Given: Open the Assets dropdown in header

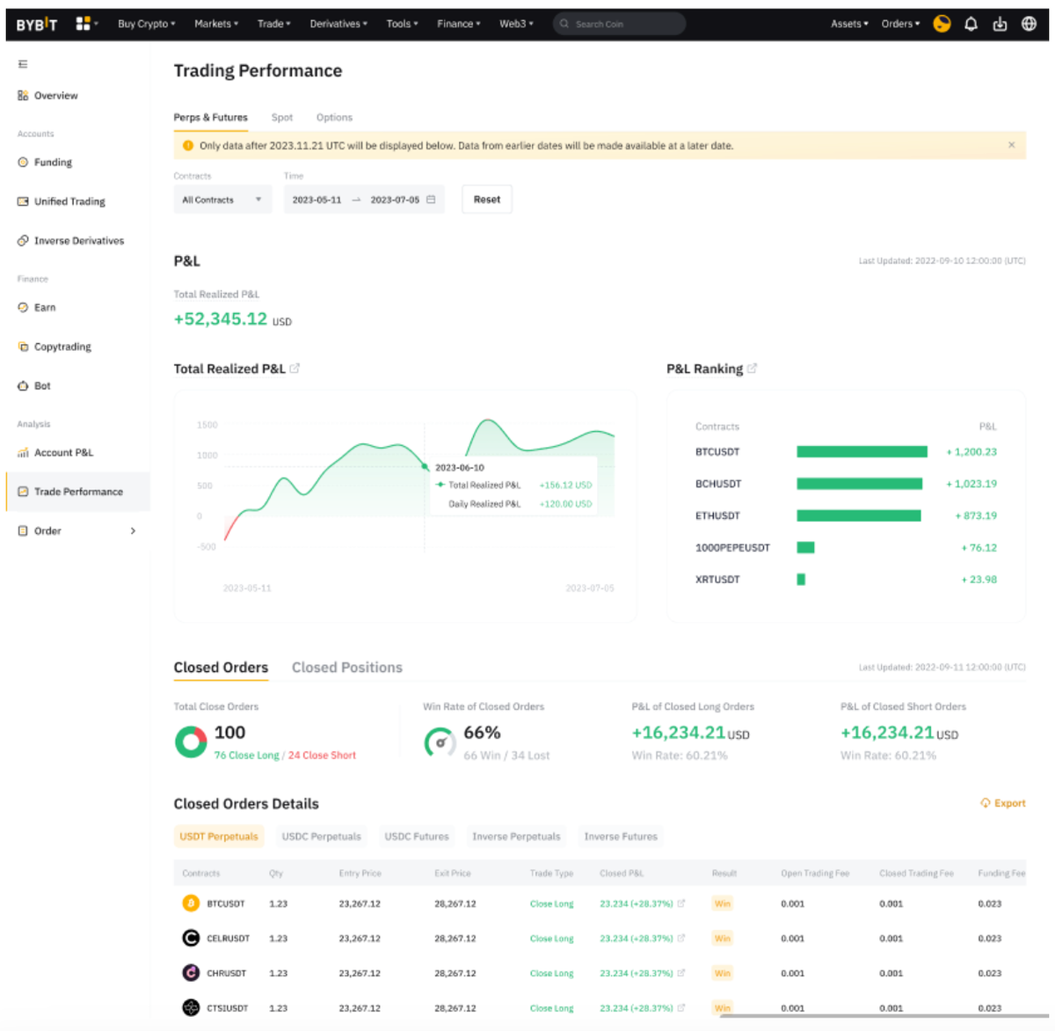Looking at the screenshot, I should (849, 24).
